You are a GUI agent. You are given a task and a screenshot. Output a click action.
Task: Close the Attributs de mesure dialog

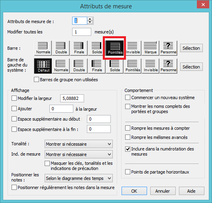point(203,5)
